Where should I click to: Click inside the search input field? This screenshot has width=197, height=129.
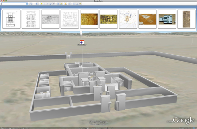pyautogui.click(x=13, y=4)
